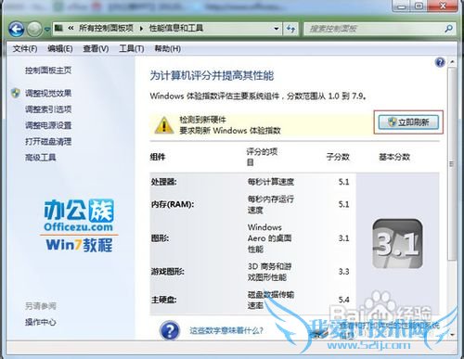
Task: Click the 所有控制面板项 breadcrumb
Action: pos(106,28)
